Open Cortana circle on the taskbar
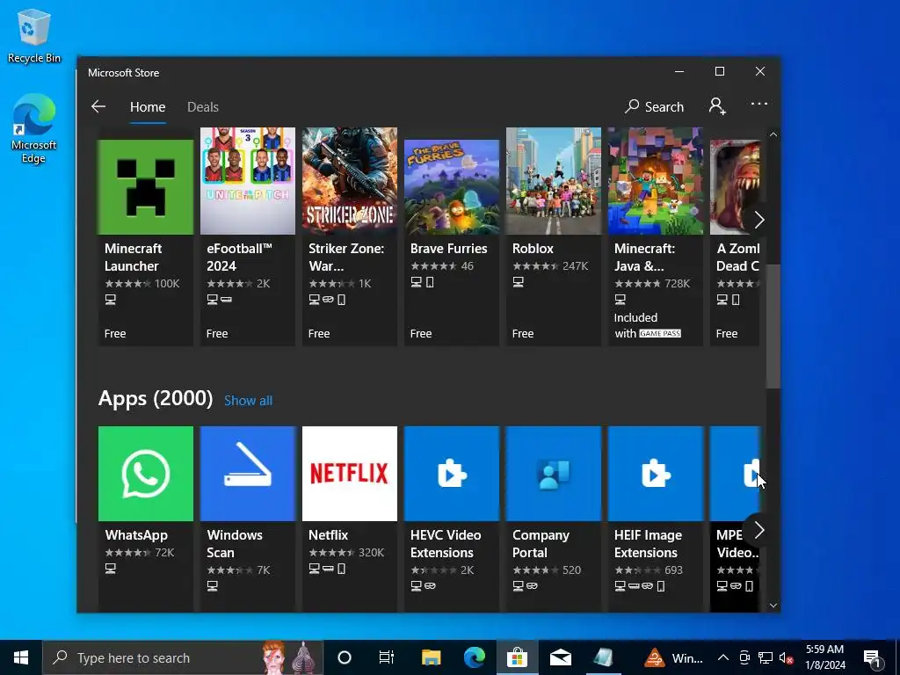 pyautogui.click(x=345, y=657)
